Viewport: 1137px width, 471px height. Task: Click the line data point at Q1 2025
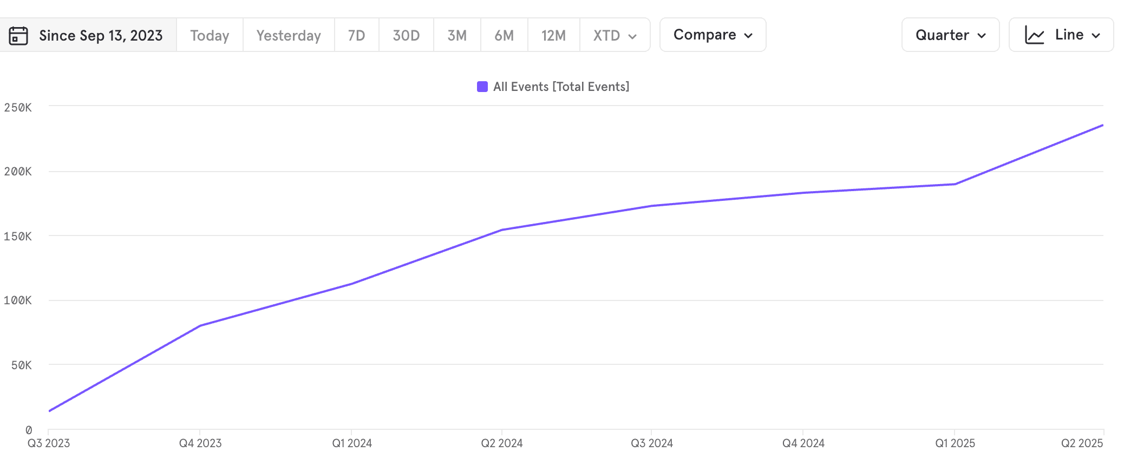click(x=955, y=184)
